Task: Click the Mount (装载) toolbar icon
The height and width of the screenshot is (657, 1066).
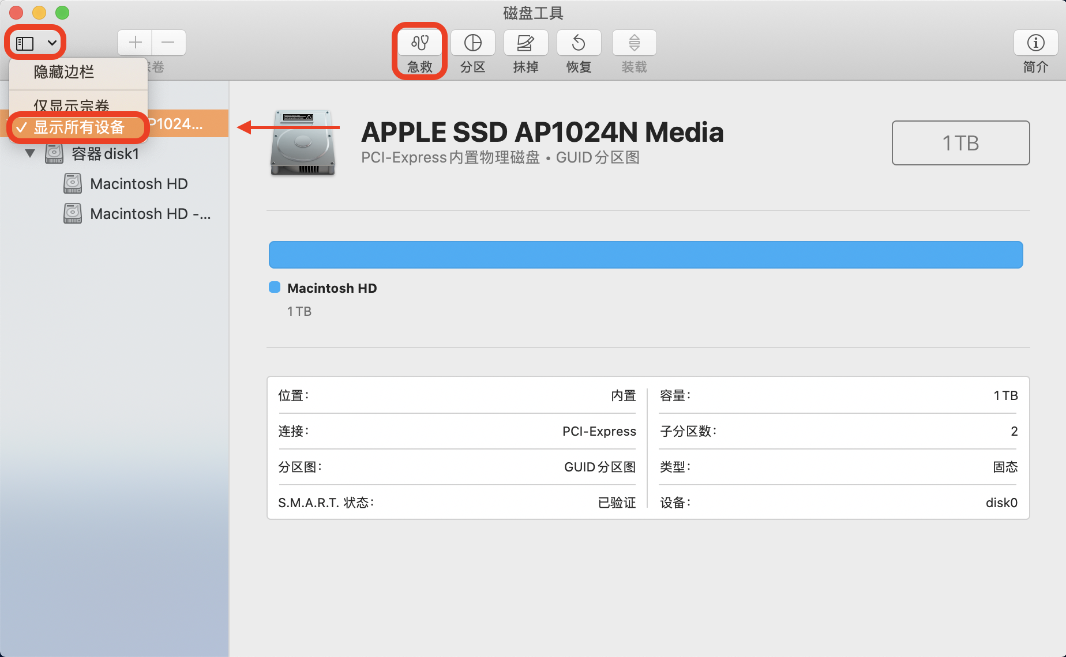Action: pos(634,43)
